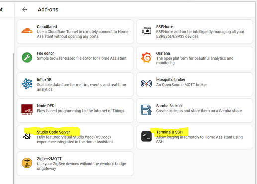Click the yellow Zigbee2MQTT hexagon icon
Image resolution: width=257 pixels, height=184 pixels.
tap(27, 163)
